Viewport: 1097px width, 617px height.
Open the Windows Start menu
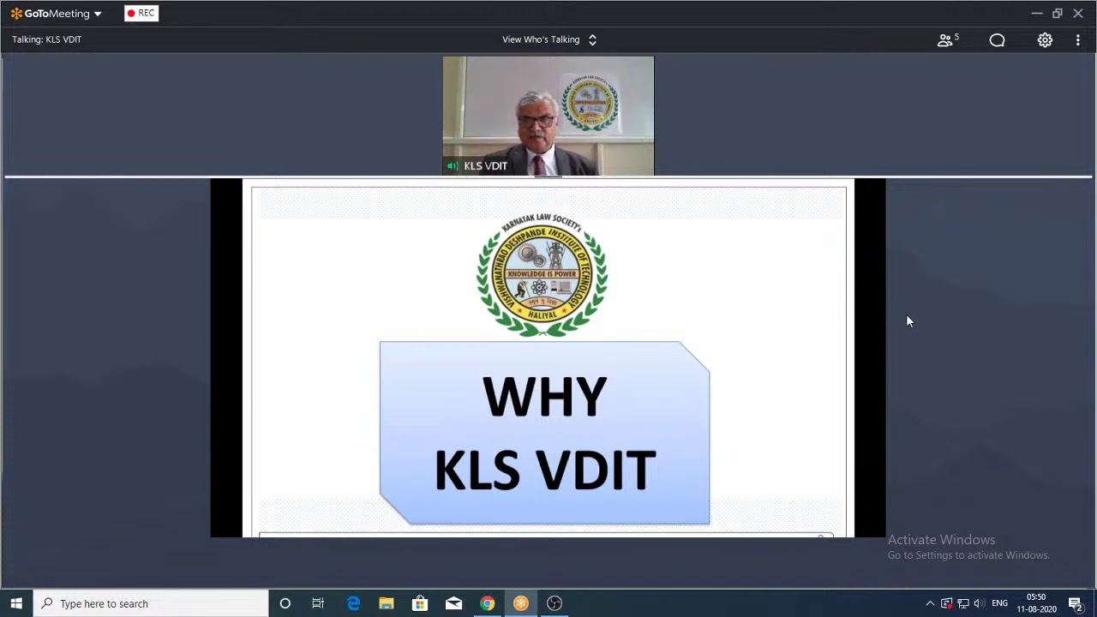click(x=16, y=603)
